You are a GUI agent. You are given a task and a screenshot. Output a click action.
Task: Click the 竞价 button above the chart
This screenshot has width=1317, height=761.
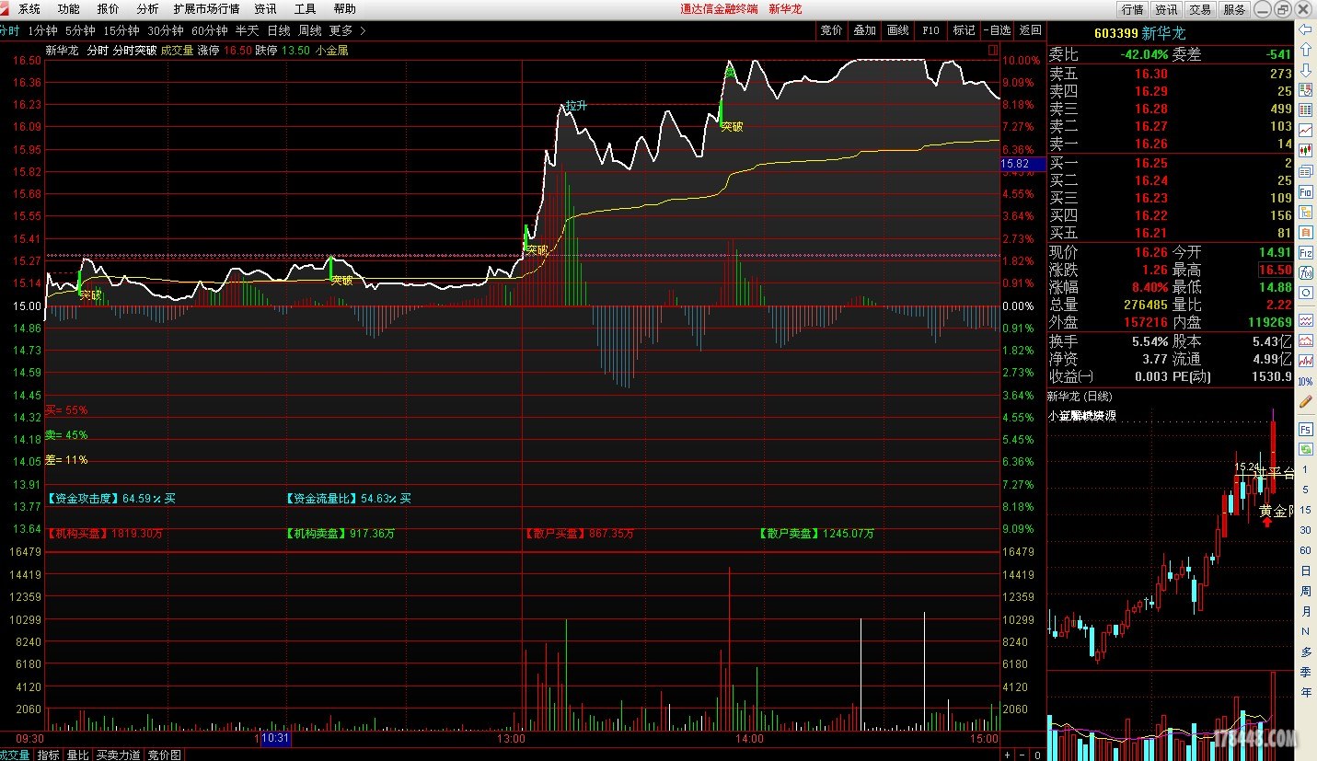point(831,30)
